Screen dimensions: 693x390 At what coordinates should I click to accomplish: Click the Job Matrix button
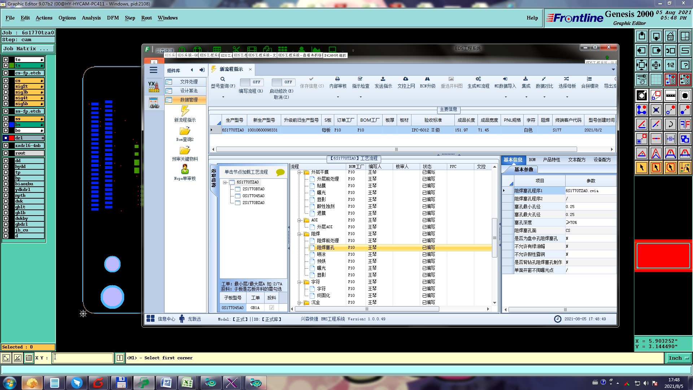point(28,49)
